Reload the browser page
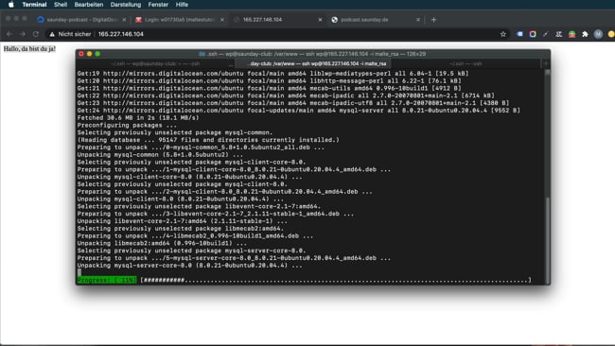The height and width of the screenshot is (346, 615). coord(36,34)
